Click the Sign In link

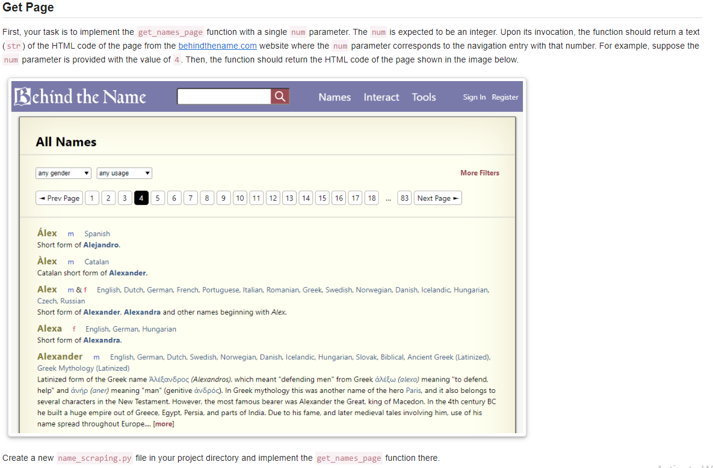(x=475, y=97)
